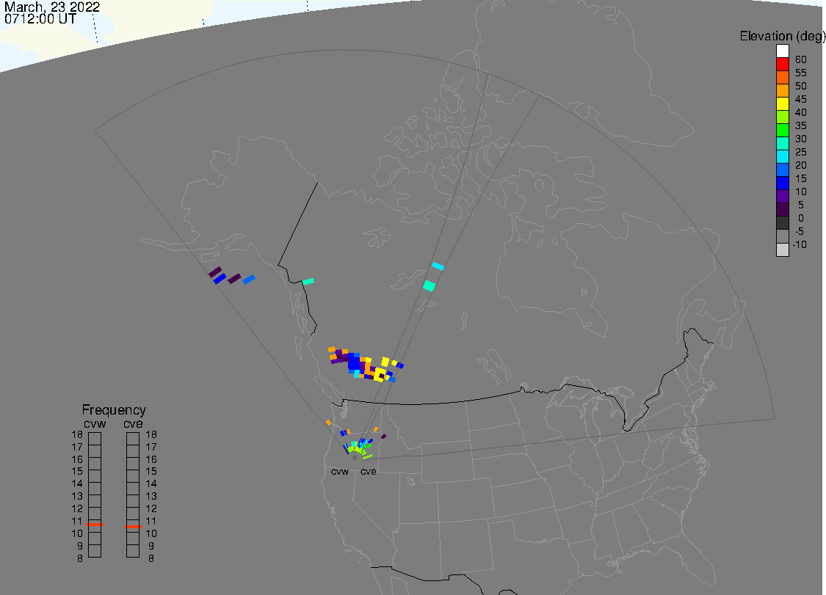Click the topmost cell of the cvw frequency bar
This screenshot has height=595, width=826.
[x=95, y=439]
